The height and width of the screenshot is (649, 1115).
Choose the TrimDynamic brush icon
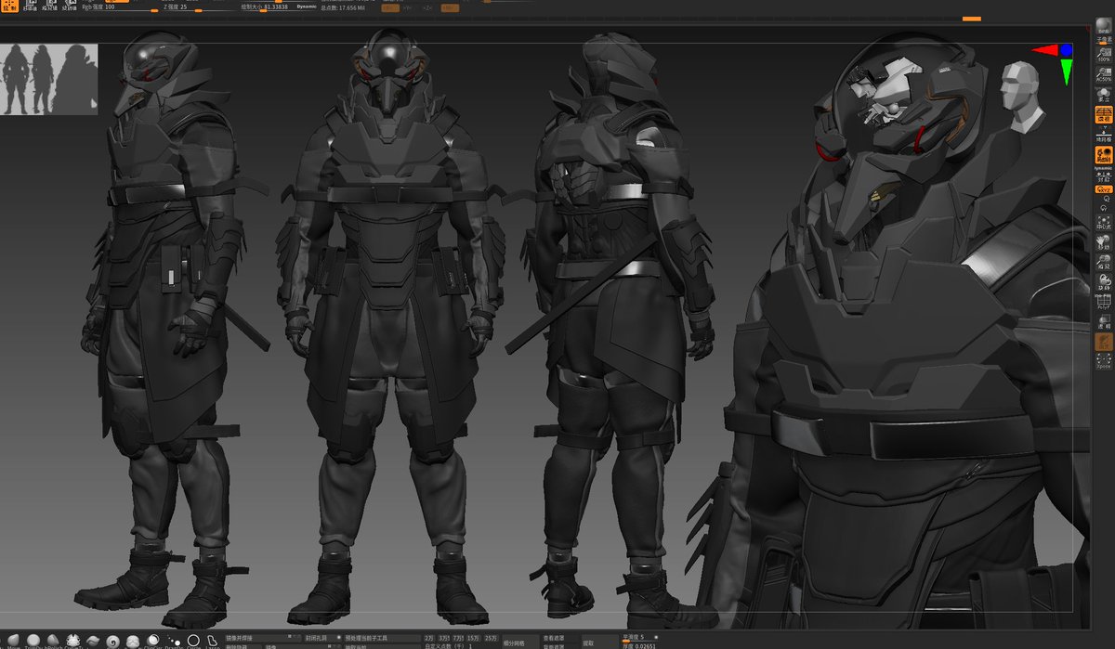click(x=33, y=642)
